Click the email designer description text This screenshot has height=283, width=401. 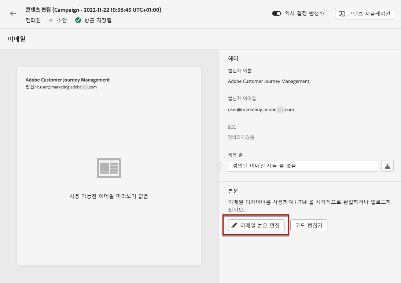click(x=309, y=206)
